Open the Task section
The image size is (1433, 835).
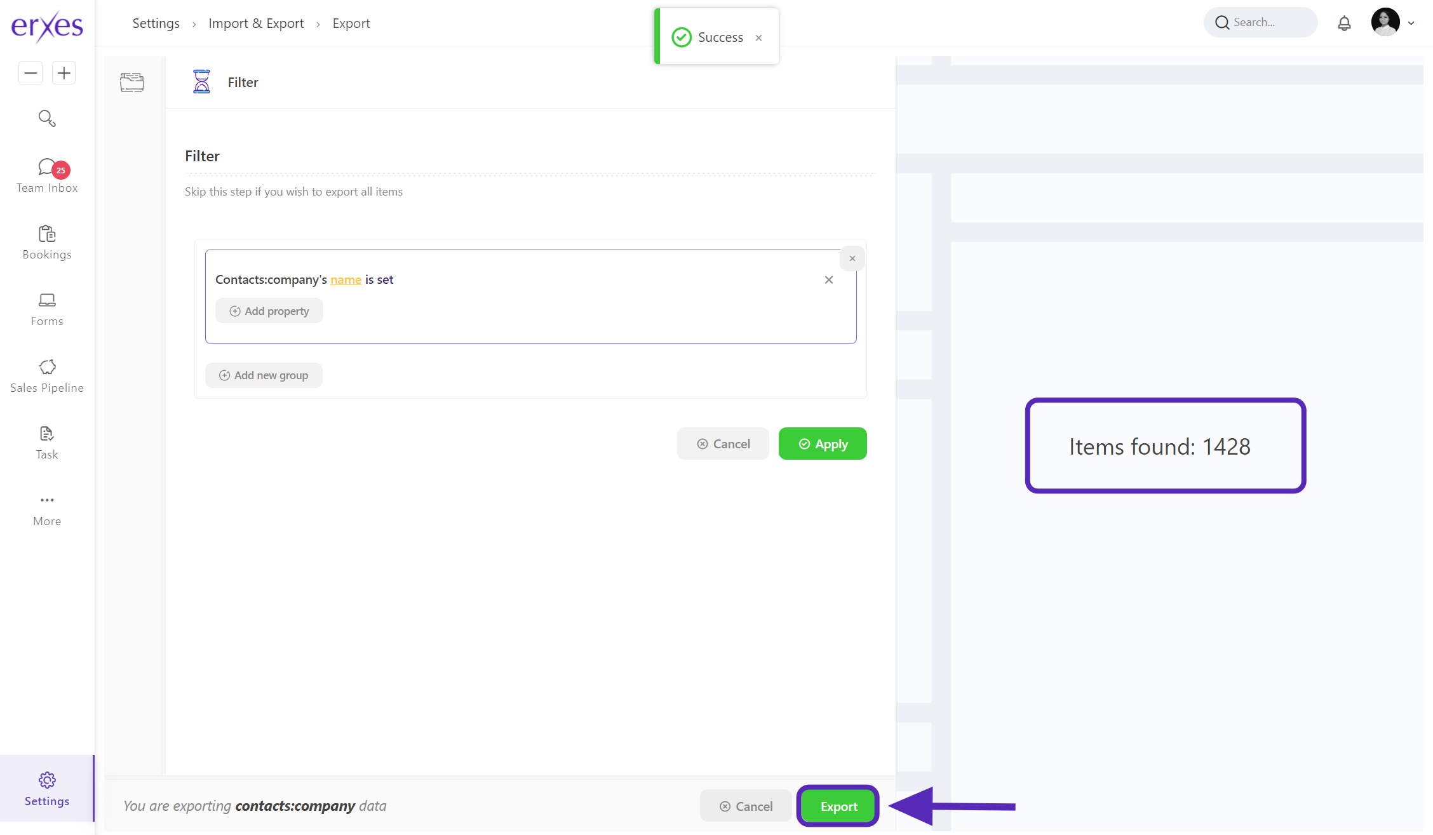pyautogui.click(x=47, y=443)
